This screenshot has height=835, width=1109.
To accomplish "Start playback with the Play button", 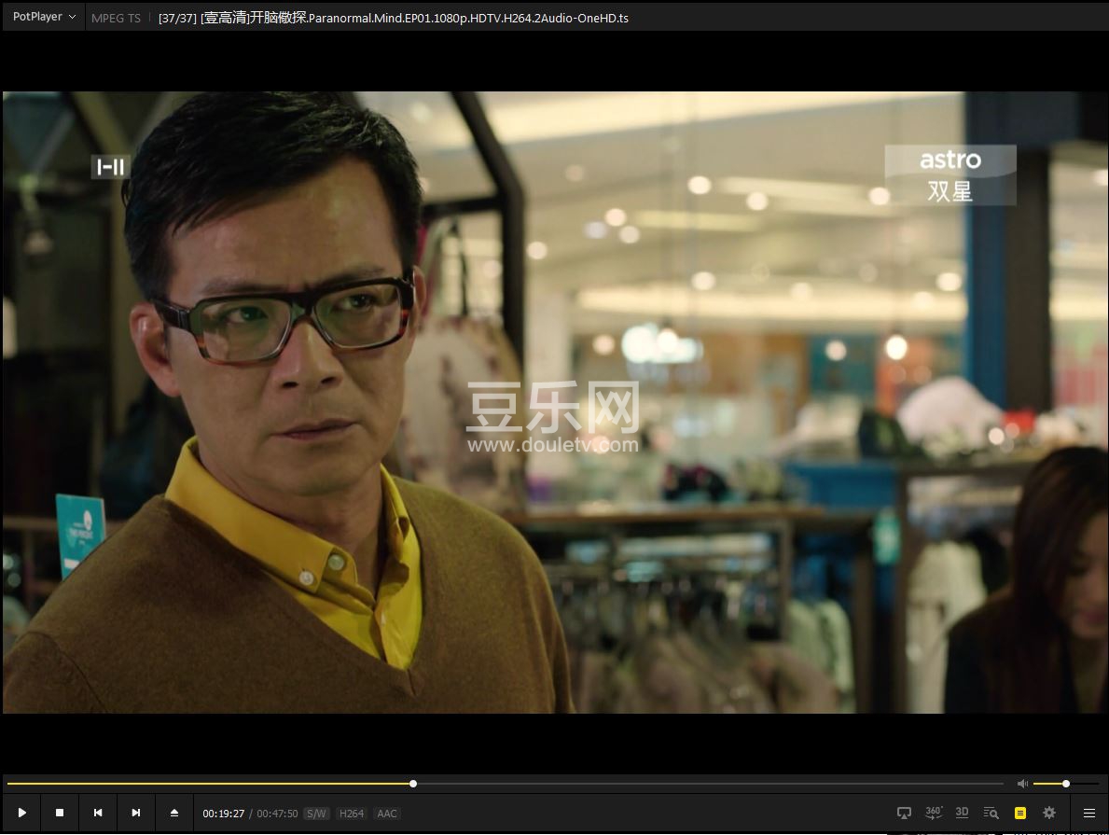I will (22, 813).
